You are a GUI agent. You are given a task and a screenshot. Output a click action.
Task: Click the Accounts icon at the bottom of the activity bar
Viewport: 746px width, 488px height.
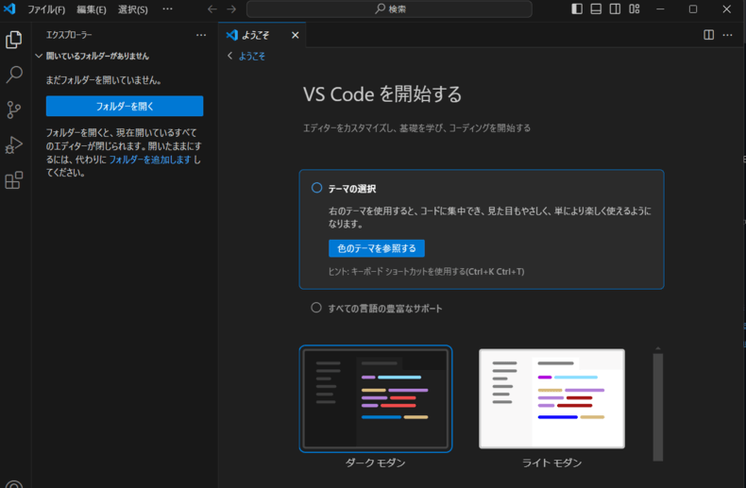14,483
